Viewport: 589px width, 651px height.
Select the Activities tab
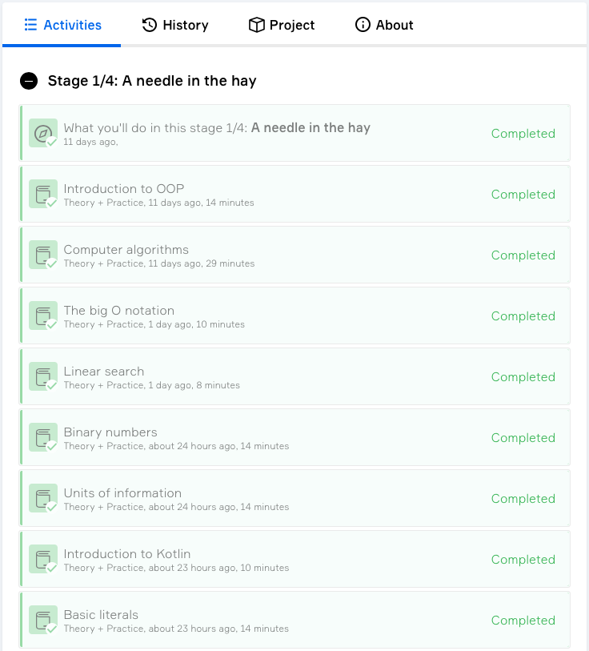(x=62, y=25)
